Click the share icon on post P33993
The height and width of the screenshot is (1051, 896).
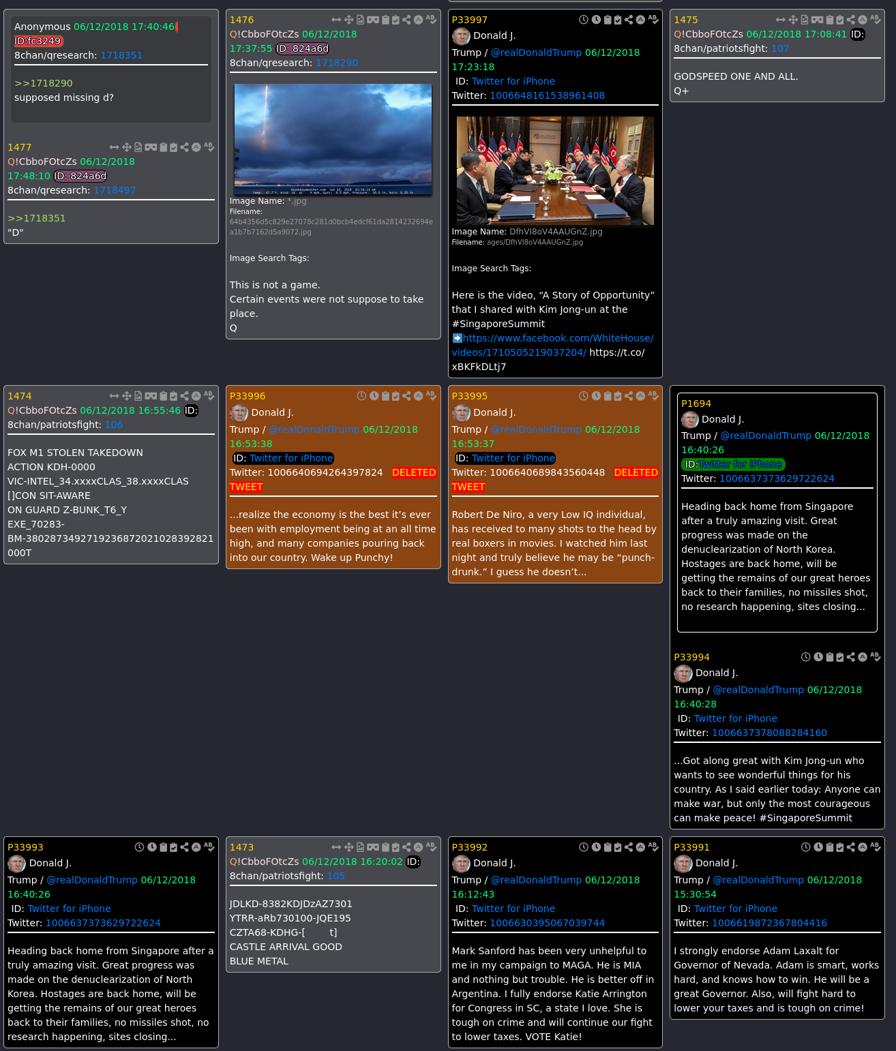[185, 847]
